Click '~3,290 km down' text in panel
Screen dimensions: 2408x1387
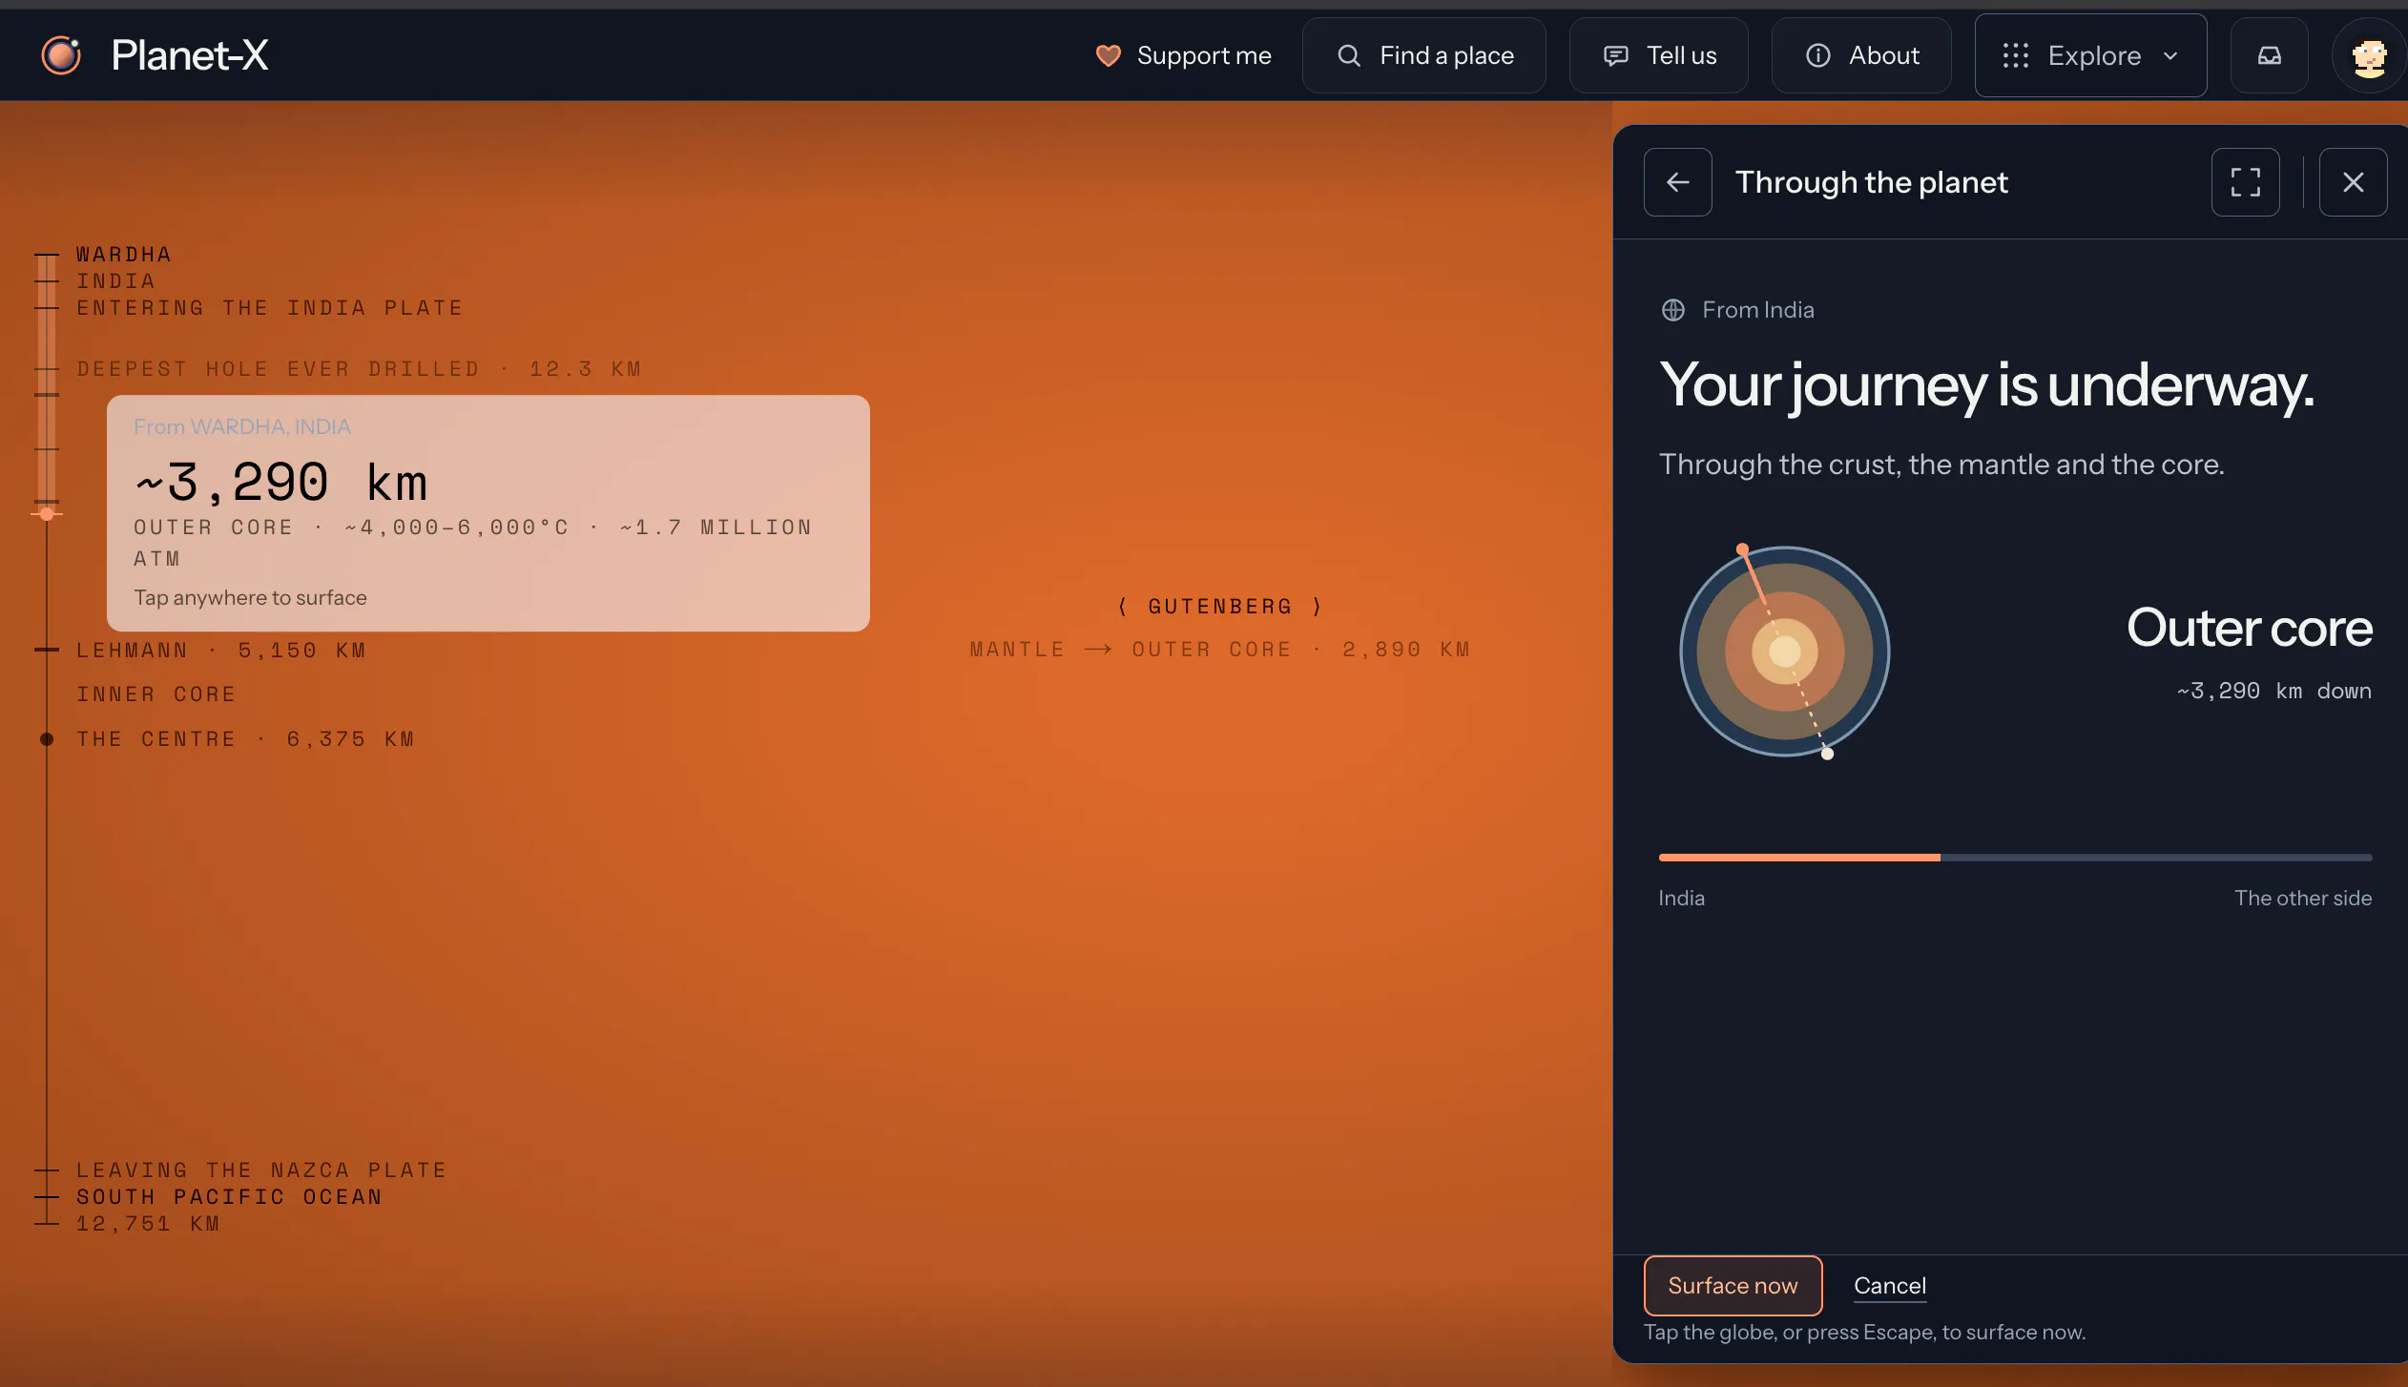click(x=2274, y=691)
